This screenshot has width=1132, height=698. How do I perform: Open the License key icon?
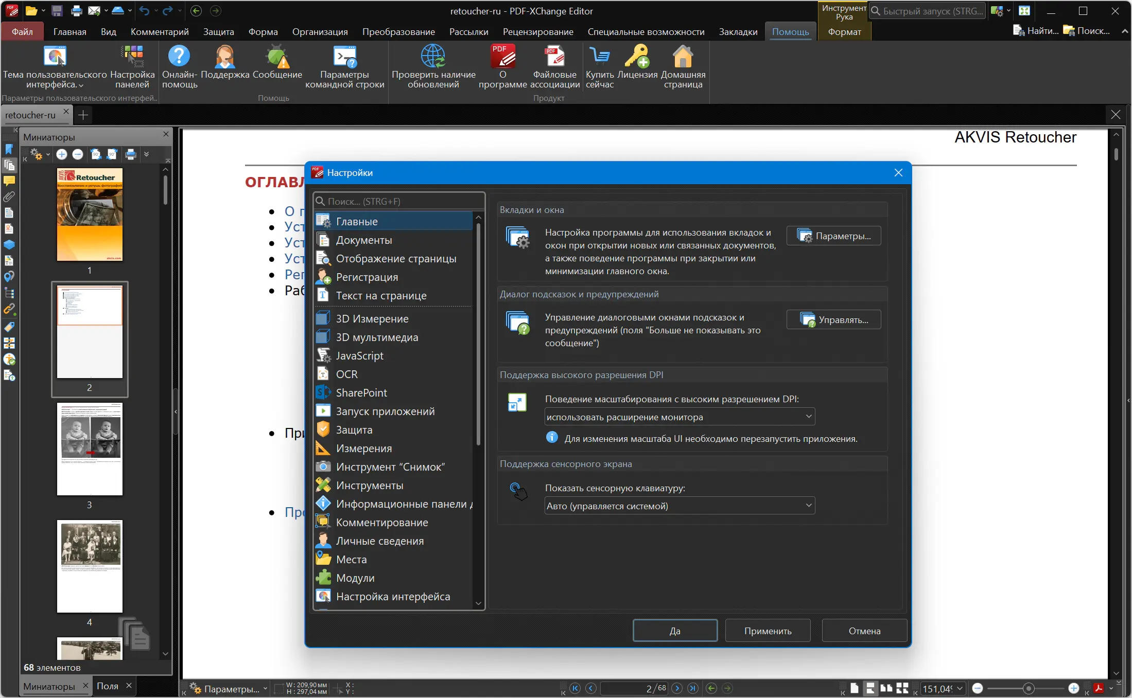(x=637, y=57)
